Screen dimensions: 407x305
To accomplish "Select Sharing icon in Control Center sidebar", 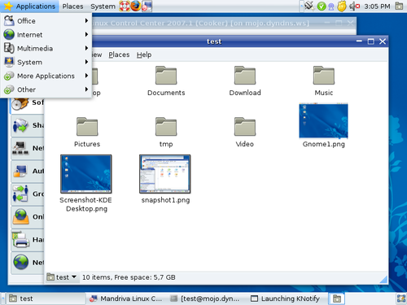I will (x=20, y=125).
